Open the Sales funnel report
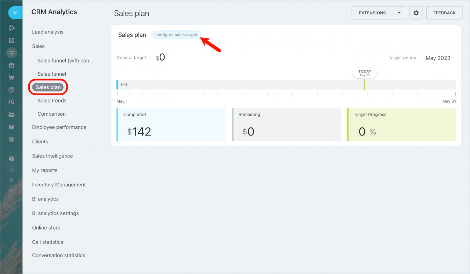 pos(52,74)
